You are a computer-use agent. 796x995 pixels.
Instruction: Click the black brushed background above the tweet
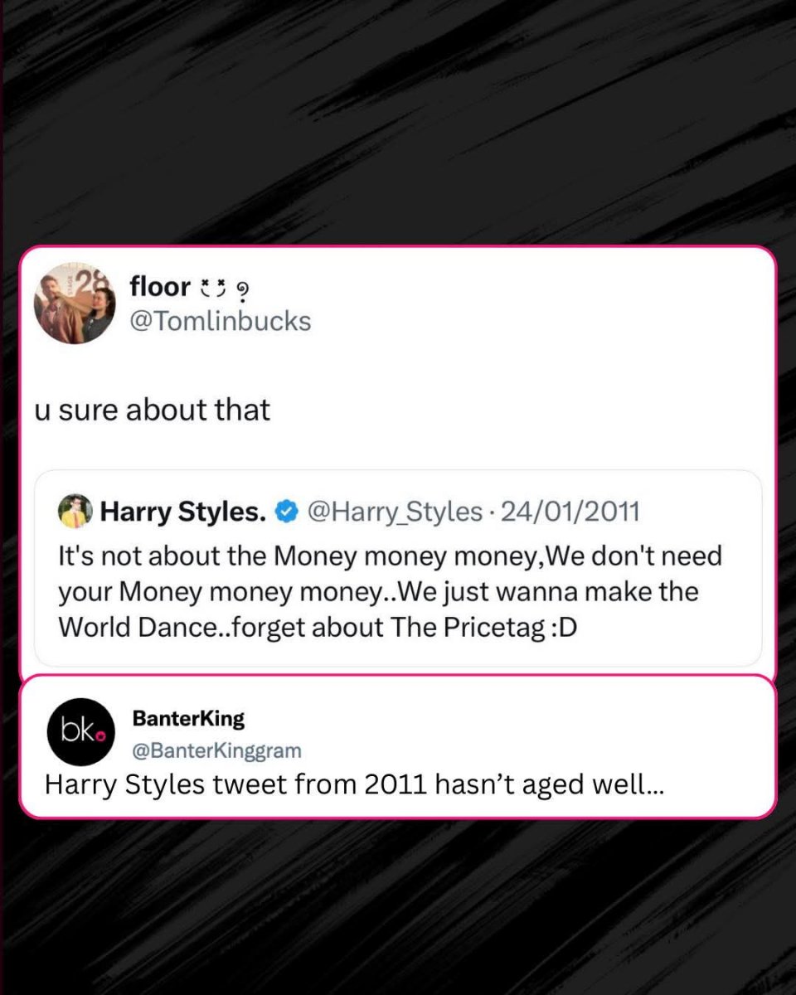[x=398, y=124]
